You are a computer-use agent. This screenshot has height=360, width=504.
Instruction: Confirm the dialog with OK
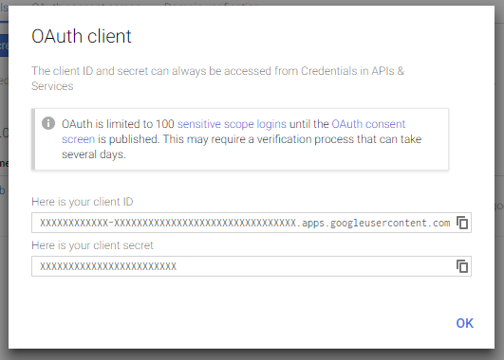point(464,323)
